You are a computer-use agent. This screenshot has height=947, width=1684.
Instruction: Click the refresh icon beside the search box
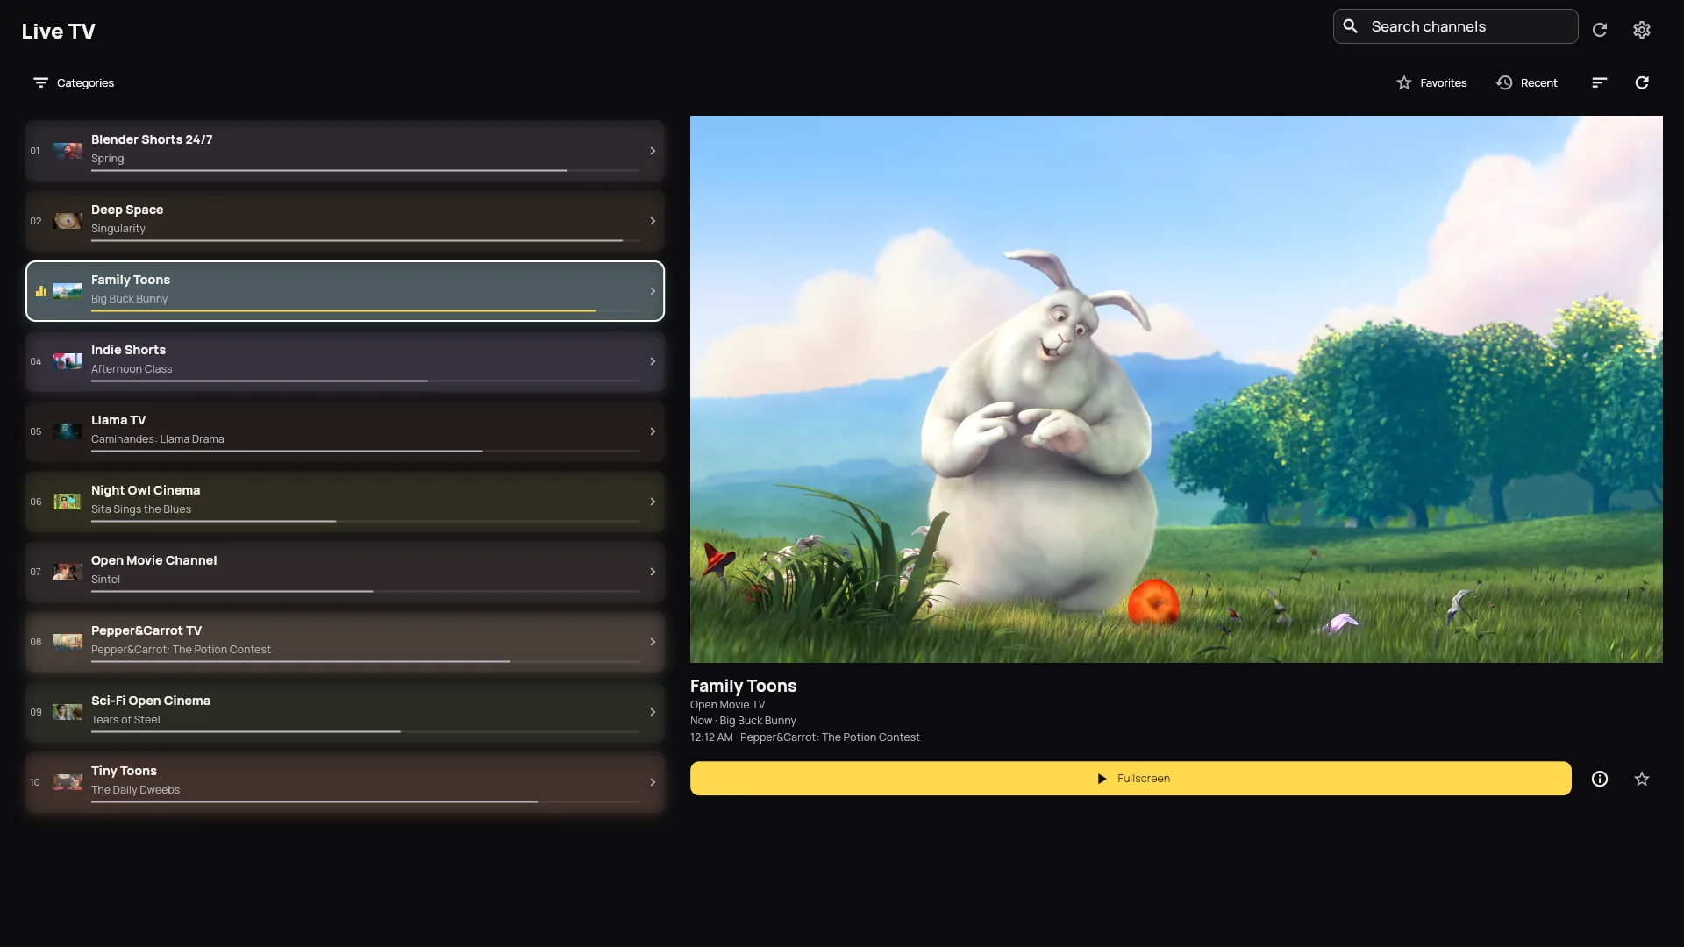tap(1600, 30)
